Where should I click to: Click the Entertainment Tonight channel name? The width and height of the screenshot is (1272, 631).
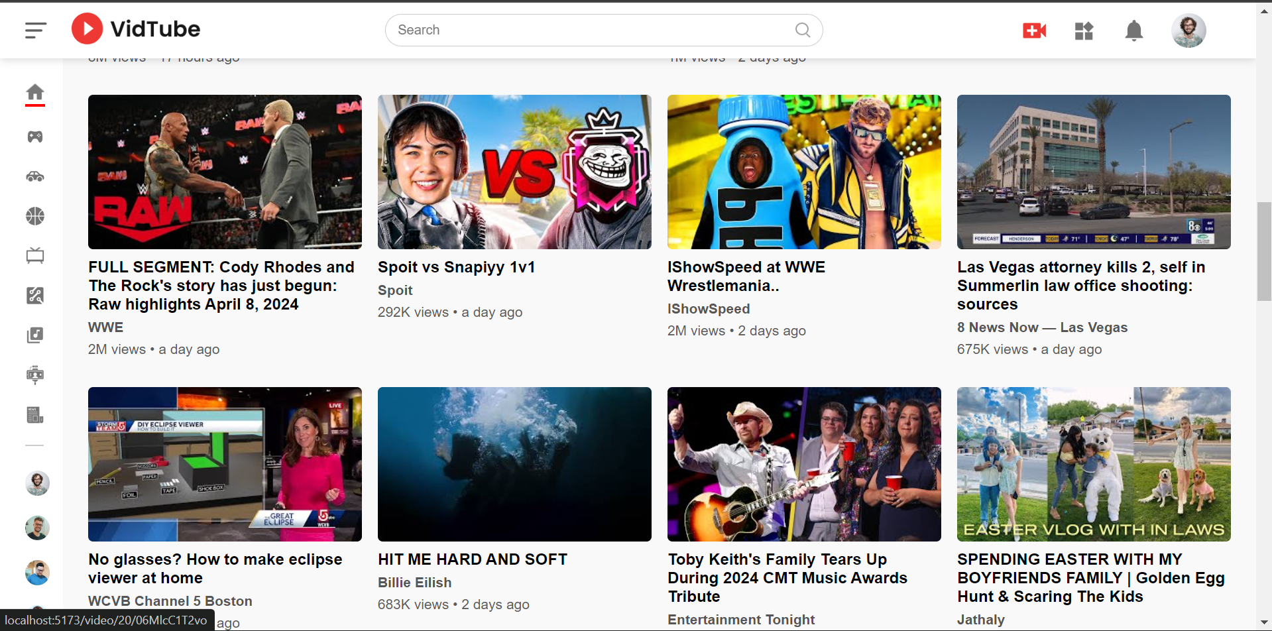point(741,620)
